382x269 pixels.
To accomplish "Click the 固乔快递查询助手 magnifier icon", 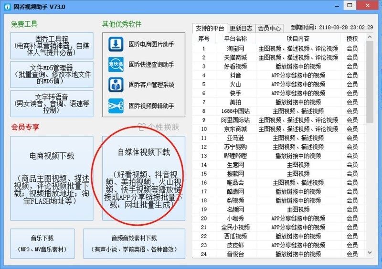I will coord(116,64).
